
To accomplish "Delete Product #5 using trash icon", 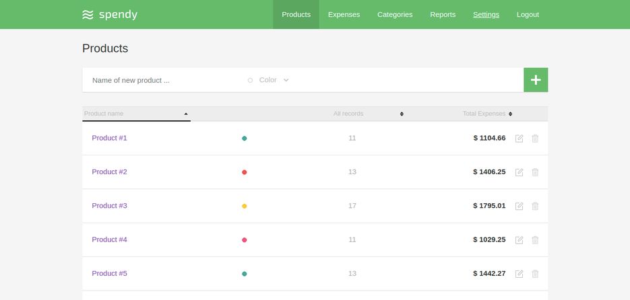I will [x=535, y=274].
